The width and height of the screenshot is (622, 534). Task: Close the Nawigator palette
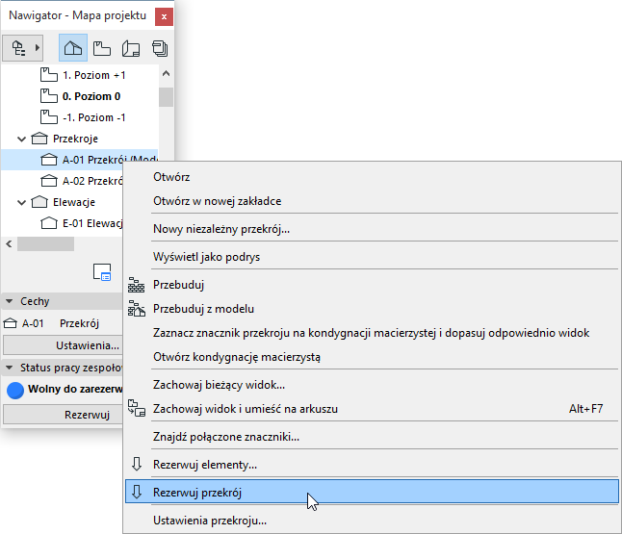(x=164, y=17)
